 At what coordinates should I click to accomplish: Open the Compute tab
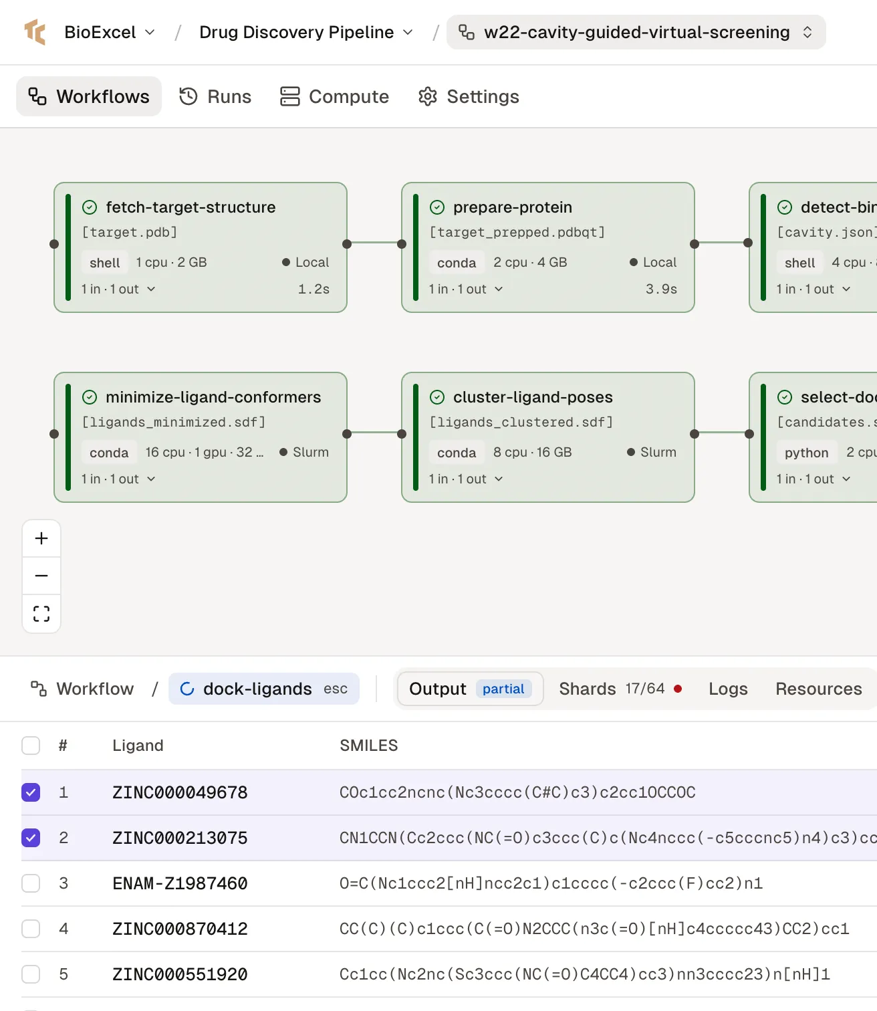coord(334,96)
